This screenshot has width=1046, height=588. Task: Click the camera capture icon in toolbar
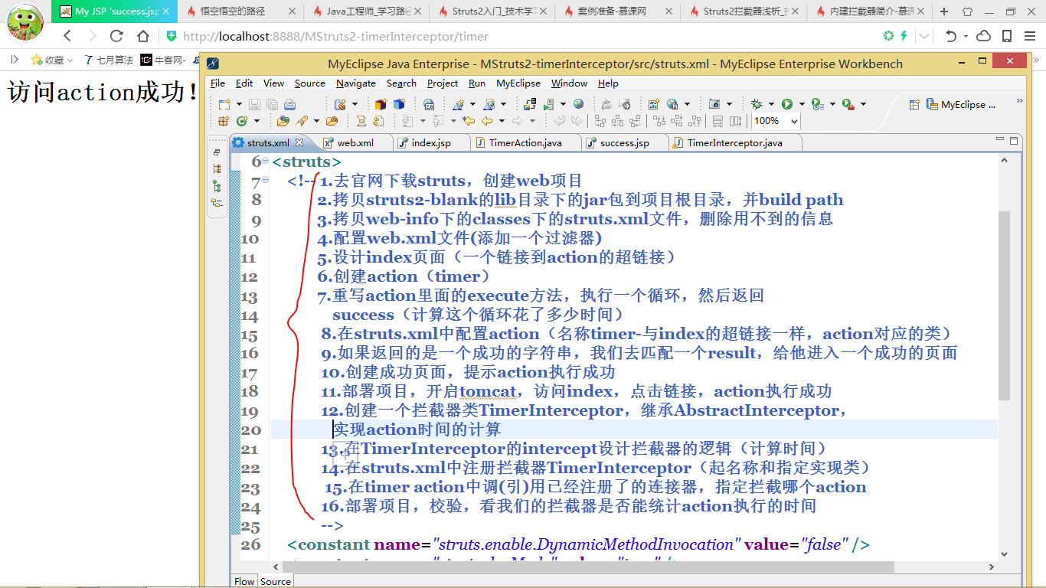714,104
